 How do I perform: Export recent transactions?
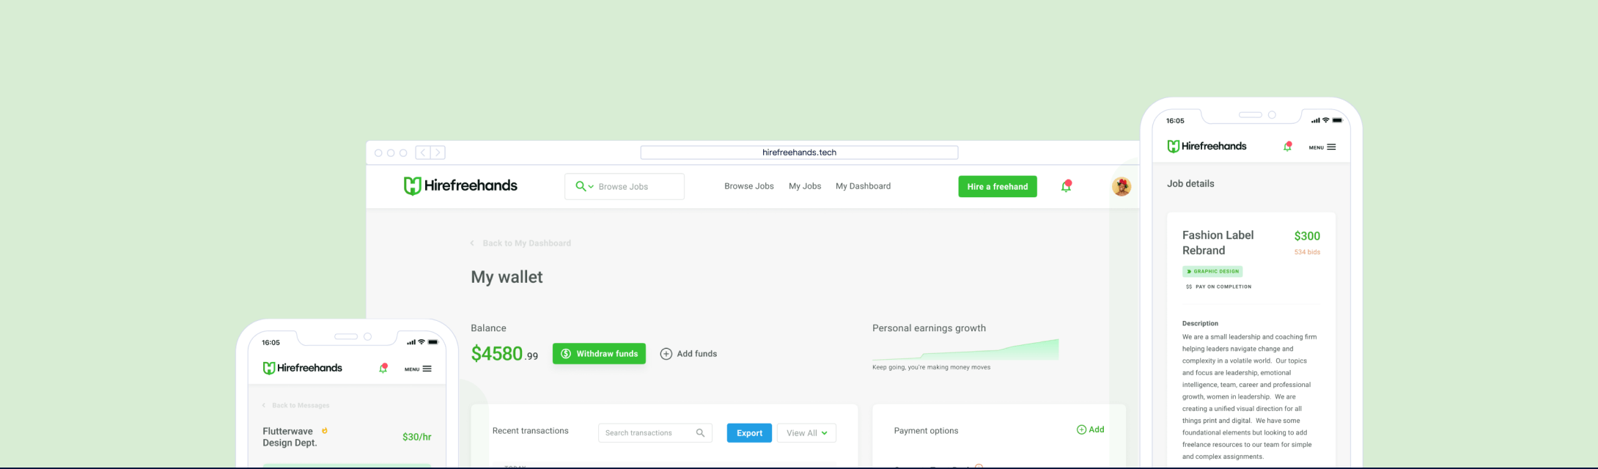(x=749, y=433)
